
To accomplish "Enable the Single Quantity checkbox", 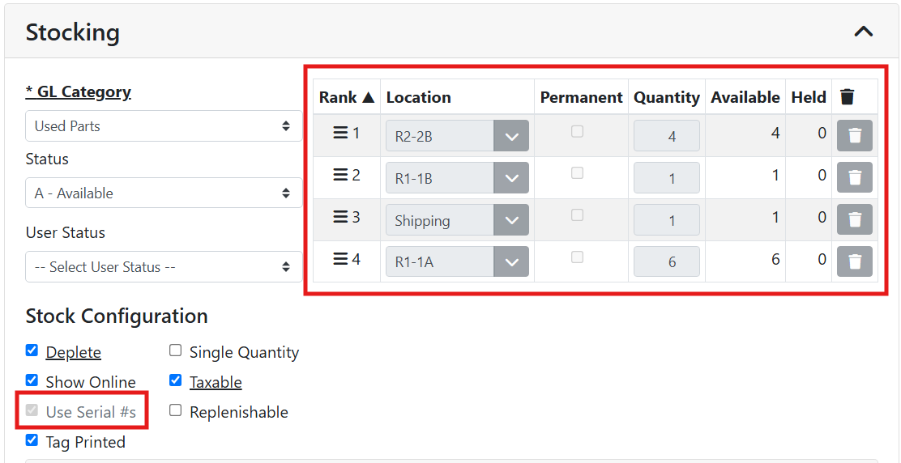I will [x=175, y=350].
